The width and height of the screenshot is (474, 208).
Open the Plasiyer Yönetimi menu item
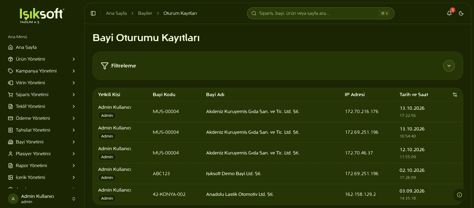pyautogui.click(x=42, y=154)
